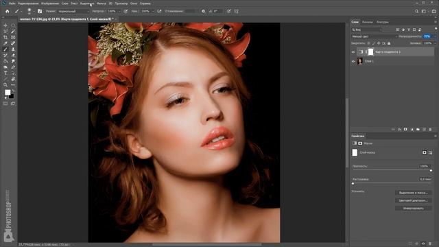Select the Pen tool
The image size is (439, 247).
pos(13,67)
